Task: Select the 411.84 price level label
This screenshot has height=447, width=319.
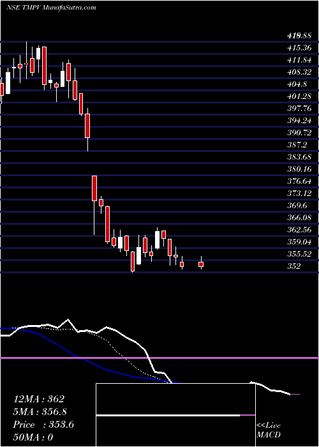Action: (x=299, y=60)
